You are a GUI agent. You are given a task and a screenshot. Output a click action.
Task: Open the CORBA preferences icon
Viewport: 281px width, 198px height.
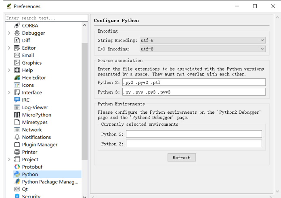pyautogui.click(x=17, y=25)
